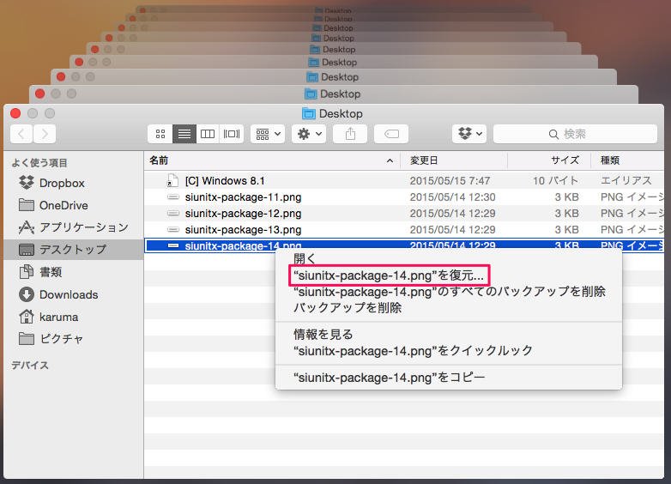Click the エイリアス kind cell
This screenshot has height=484, width=671.
click(x=626, y=180)
